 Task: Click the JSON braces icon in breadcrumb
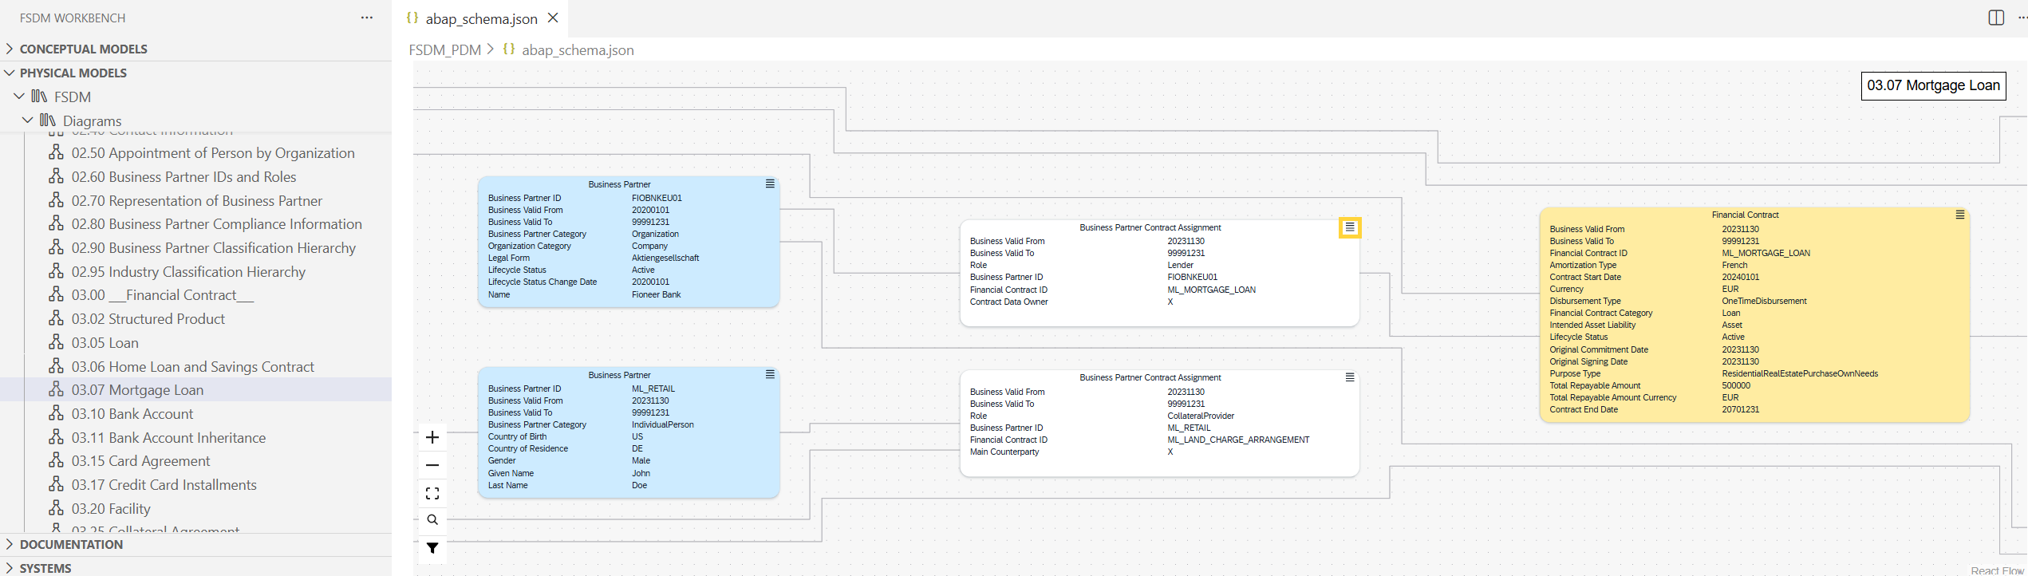508,49
